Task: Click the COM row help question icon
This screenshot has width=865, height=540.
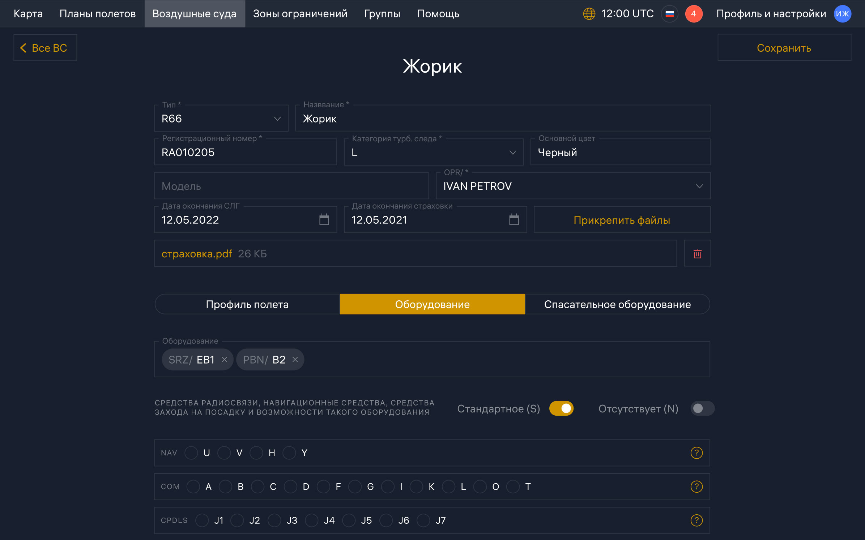Action: tap(696, 487)
